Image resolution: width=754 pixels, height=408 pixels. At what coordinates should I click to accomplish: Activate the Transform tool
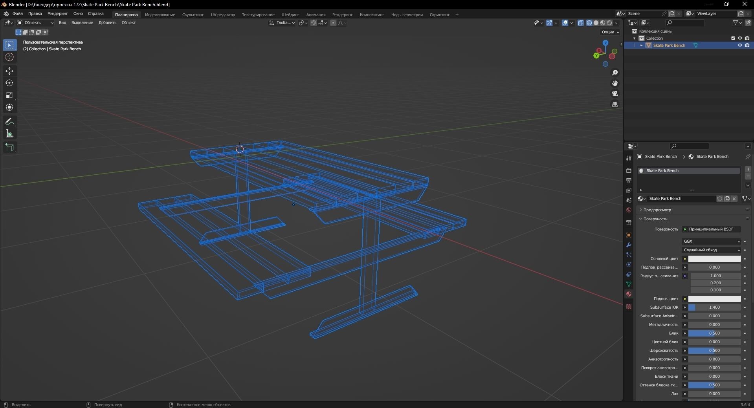[9, 108]
